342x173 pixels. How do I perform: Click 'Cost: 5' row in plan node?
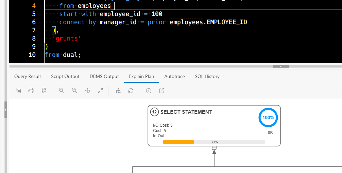(159, 131)
